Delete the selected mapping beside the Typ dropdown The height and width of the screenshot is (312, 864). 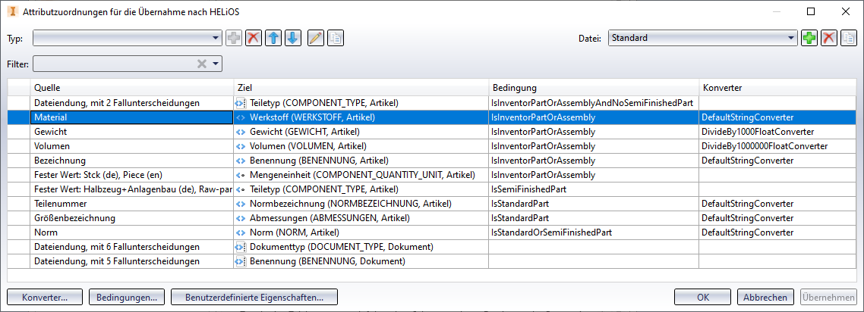[254, 38]
